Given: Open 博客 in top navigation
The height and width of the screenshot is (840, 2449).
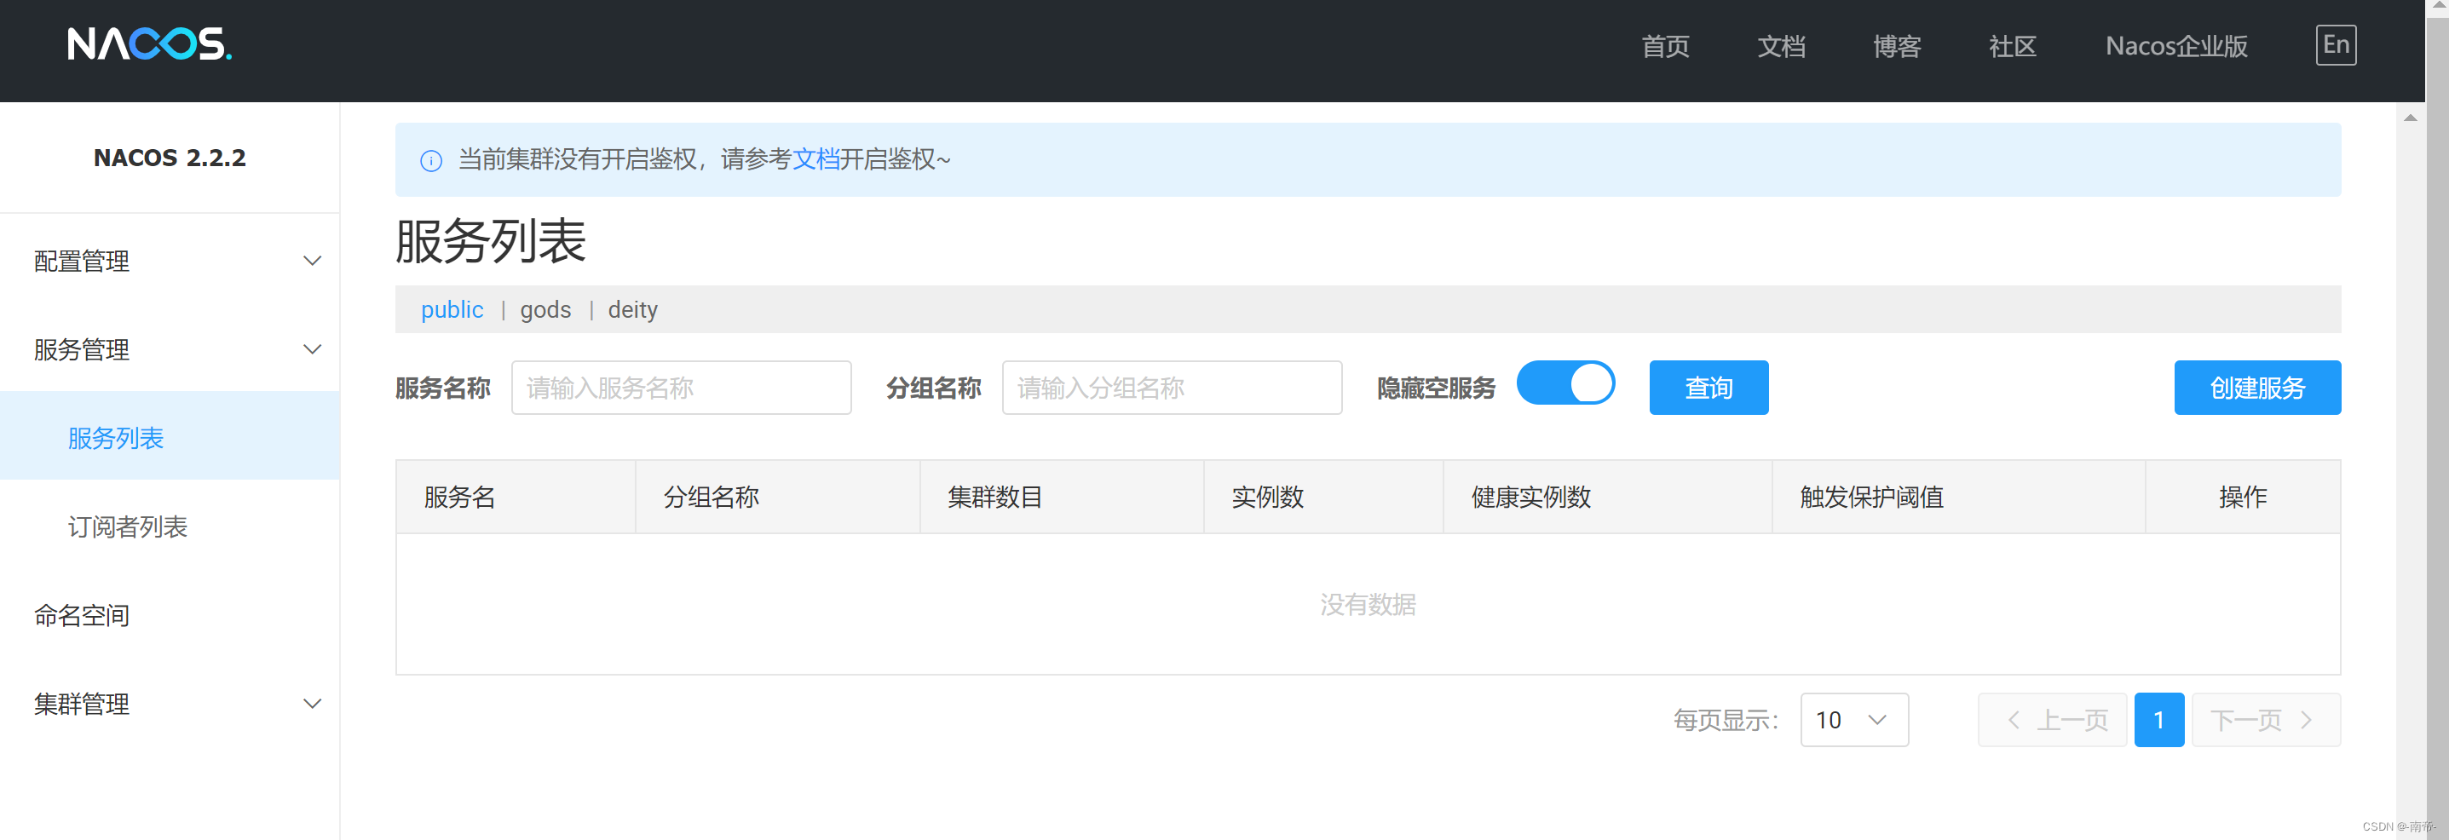Looking at the screenshot, I should click(1897, 46).
